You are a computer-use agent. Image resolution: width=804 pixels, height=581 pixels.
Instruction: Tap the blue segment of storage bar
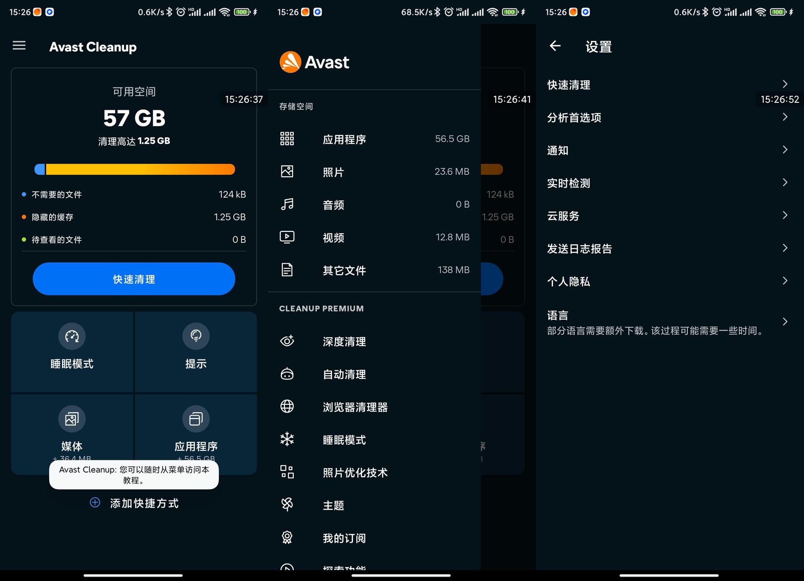(40, 169)
